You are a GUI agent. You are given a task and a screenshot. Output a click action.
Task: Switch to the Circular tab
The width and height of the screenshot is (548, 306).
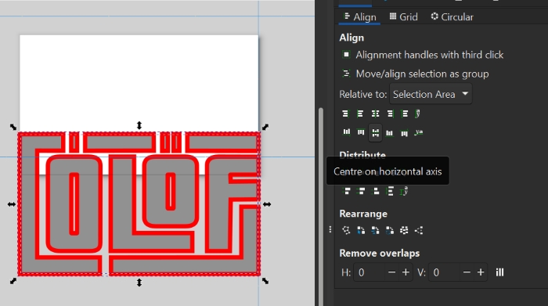pyautogui.click(x=452, y=16)
